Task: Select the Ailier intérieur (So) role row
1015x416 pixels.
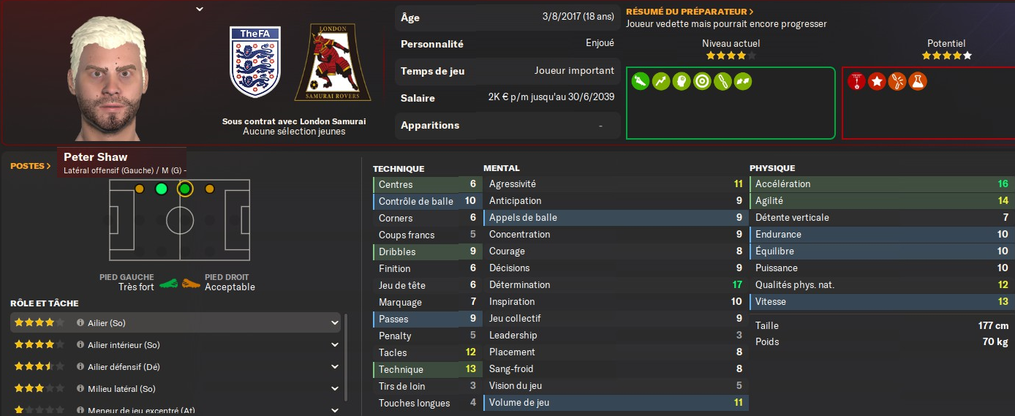Action: coord(176,345)
